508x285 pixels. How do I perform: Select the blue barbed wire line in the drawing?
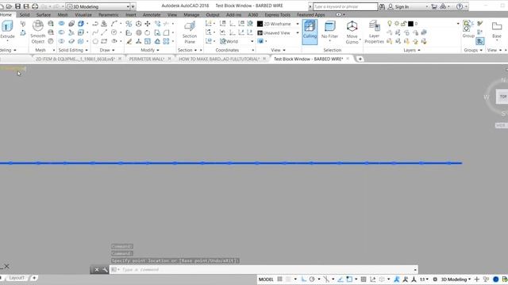[231, 163]
